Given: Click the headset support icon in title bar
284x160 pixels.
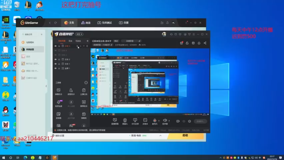Looking at the screenshot, I should pyautogui.click(x=171, y=34).
